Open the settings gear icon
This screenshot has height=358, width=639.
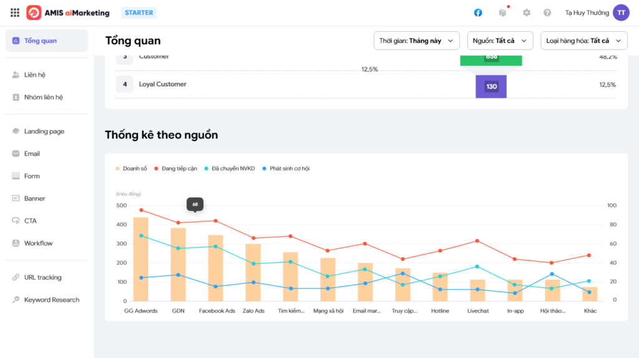(527, 12)
